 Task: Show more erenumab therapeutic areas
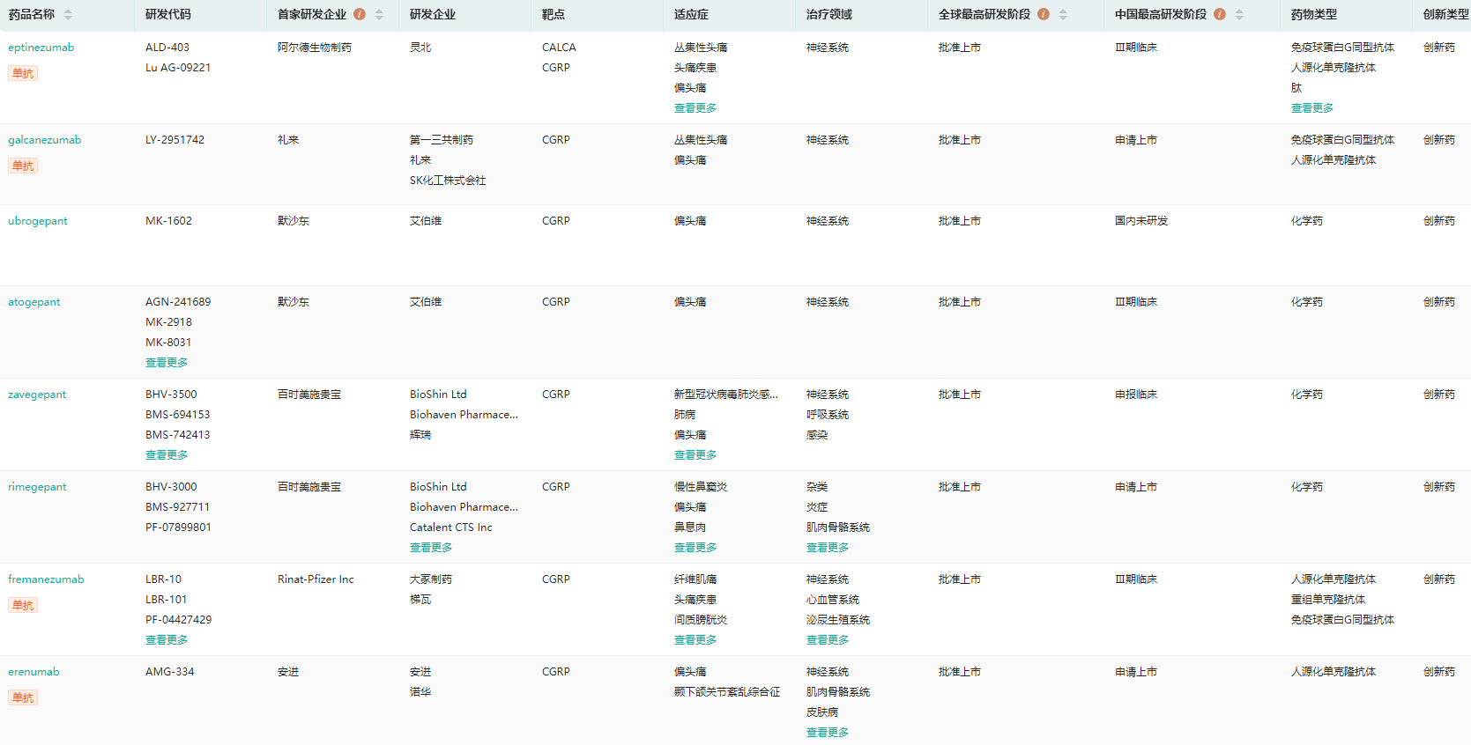tap(828, 733)
